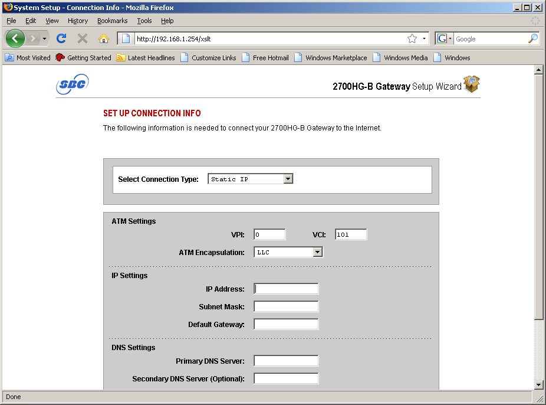Viewport: 546px width, 405px height.
Task: Click into the Primary DNS Server field
Action: click(286, 361)
